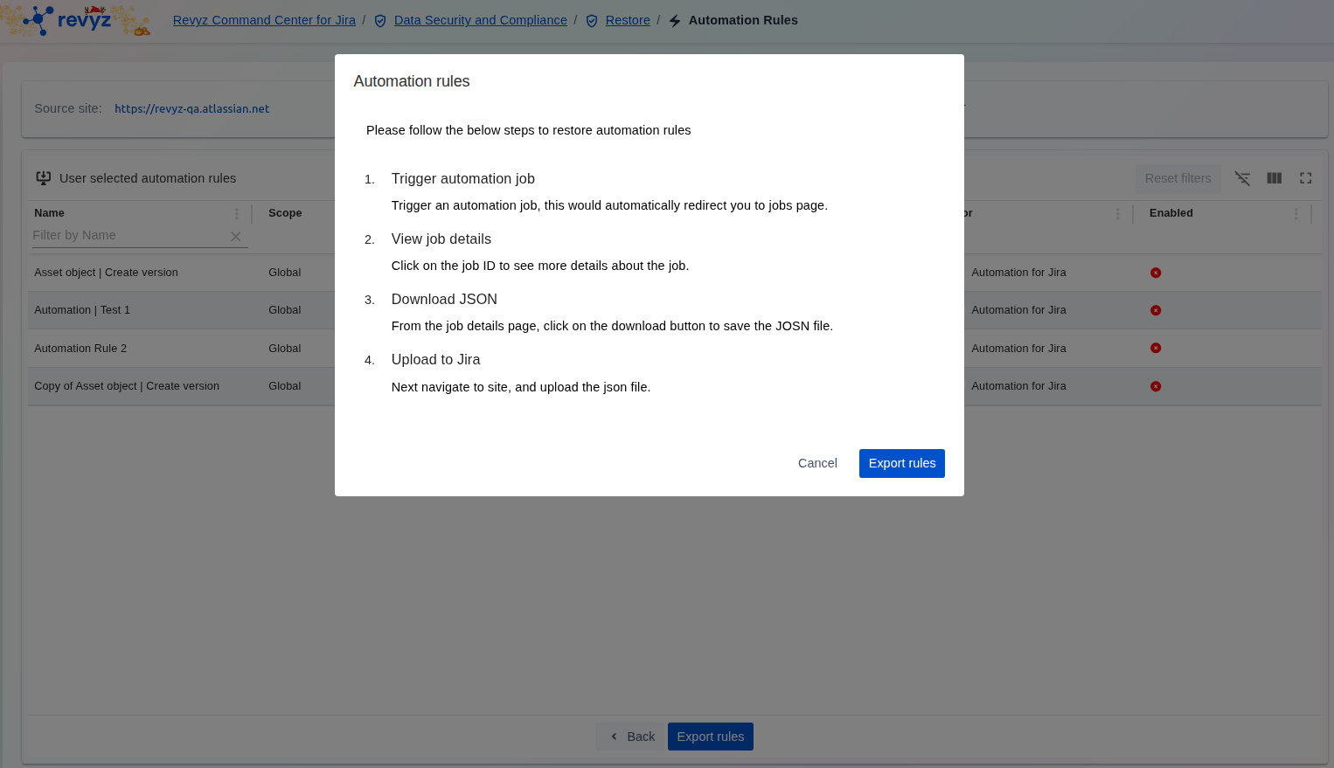
Task: Go to Data Security and Compliance breadcrumb
Action: 480,20
